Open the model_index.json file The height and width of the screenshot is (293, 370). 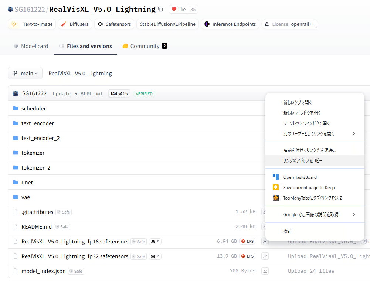(43, 271)
